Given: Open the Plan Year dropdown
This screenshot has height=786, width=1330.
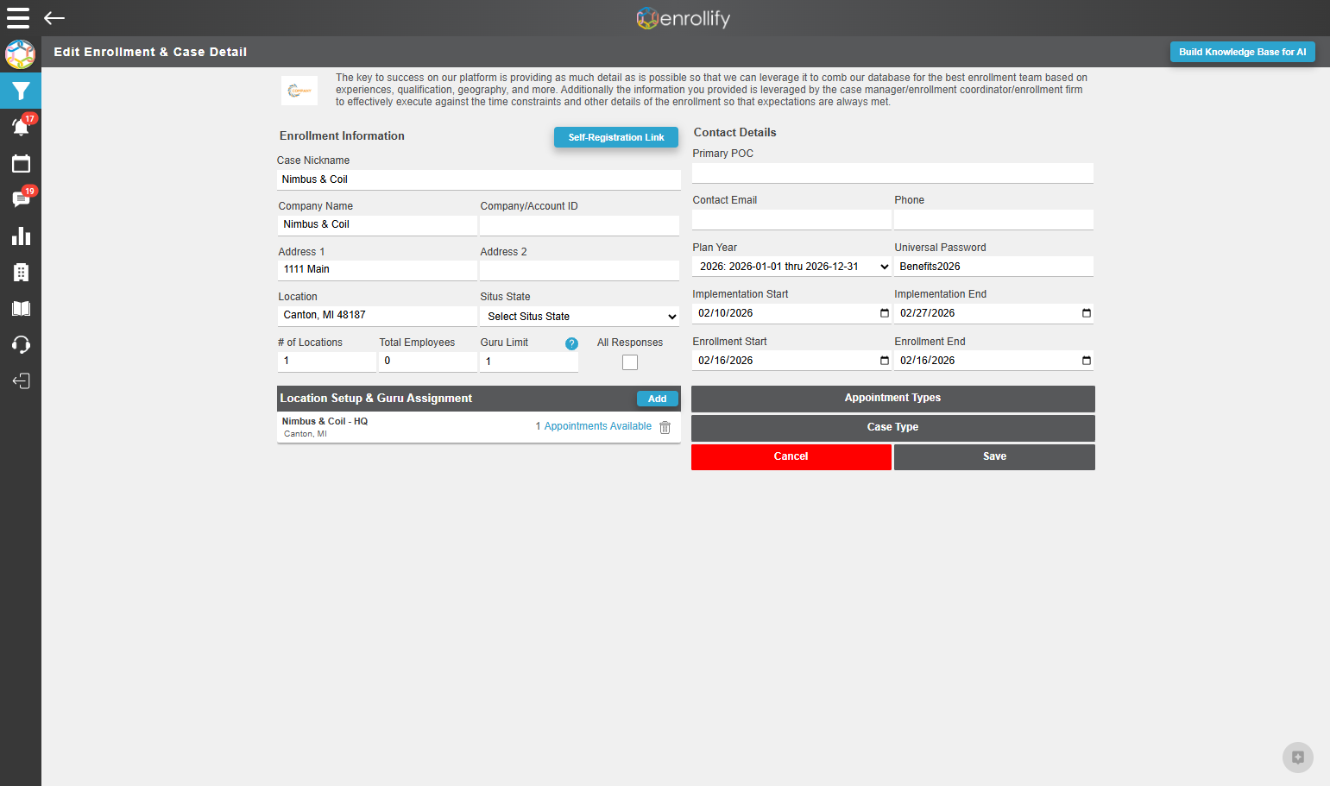Looking at the screenshot, I should 791,267.
